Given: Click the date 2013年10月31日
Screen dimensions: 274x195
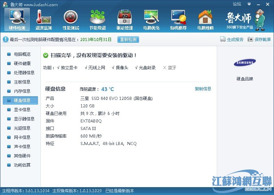Looking at the screenshot, I should pyautogui.click(x=96, y=39).
